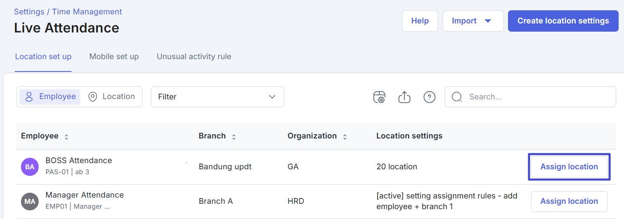Click the BA avatar for BOSS Attendance
624x219 pixels.
coord(30,167)
